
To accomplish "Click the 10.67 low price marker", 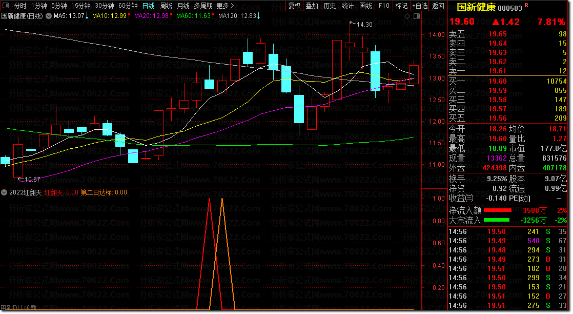I will point(31,180).
